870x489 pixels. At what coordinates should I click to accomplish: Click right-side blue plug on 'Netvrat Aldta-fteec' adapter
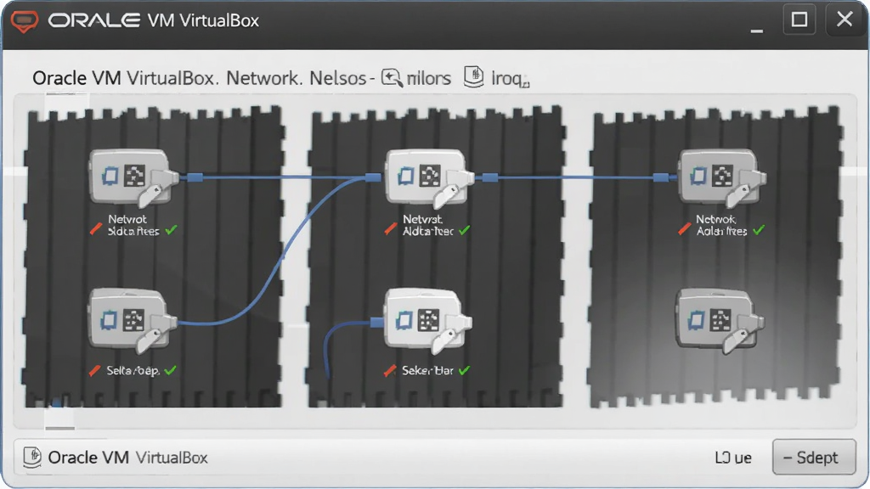coord(489,177)
